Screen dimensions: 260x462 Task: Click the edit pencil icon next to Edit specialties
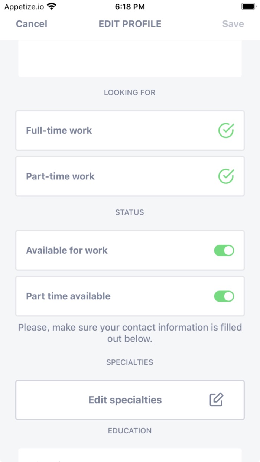[x=217, y=400]
